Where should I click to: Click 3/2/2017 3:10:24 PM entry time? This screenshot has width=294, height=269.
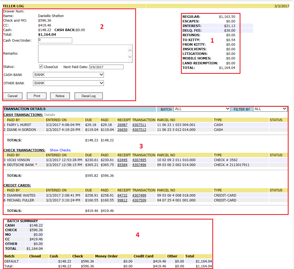point(63,200)
